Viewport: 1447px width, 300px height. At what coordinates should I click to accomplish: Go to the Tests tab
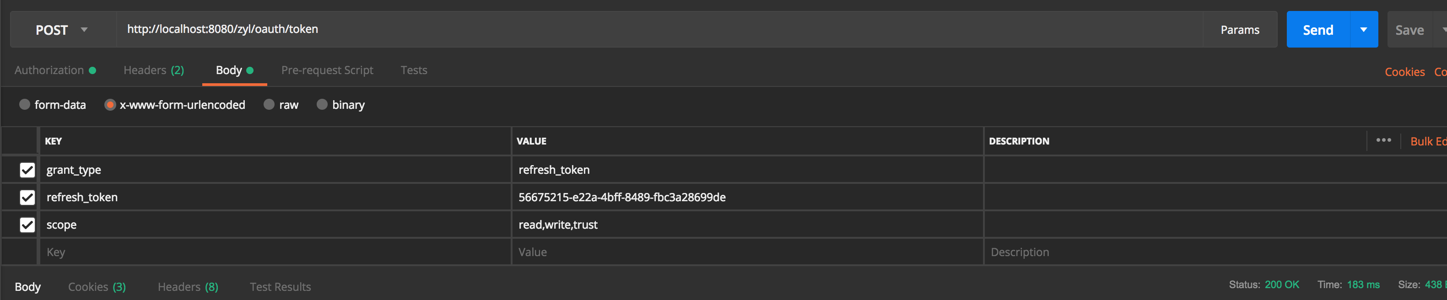[x=413, y=70]
